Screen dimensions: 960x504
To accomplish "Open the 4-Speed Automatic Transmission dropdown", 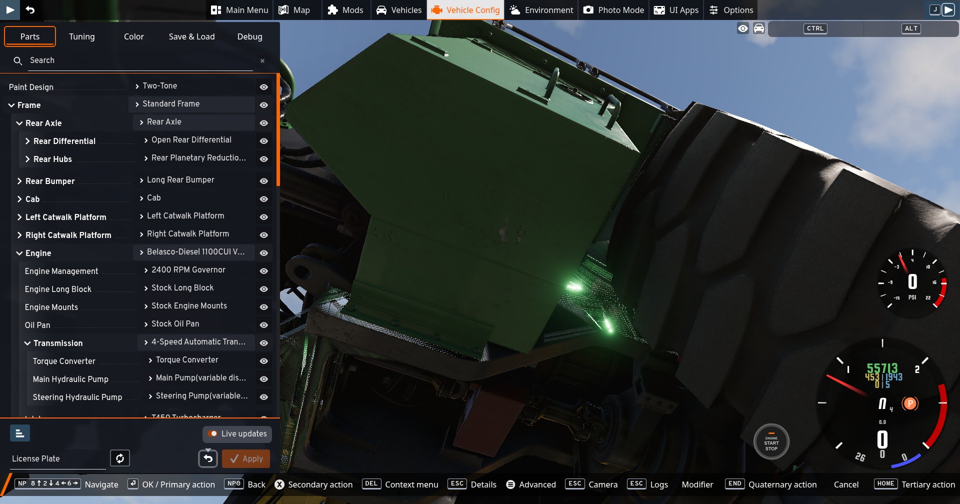I will pos(196,342).
